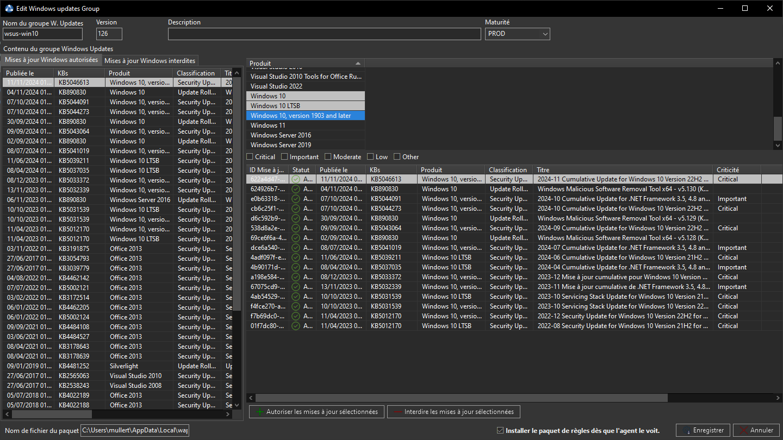Click the green status checkmark for KB5046613
This screenshot has height=440, width=783.
(296, 179)
